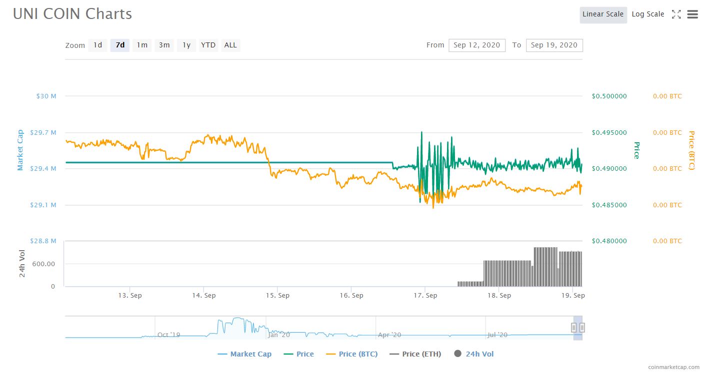Click the coinmarketcap.com credit link
The image size is (710, 376).
[x=673, y=367]
